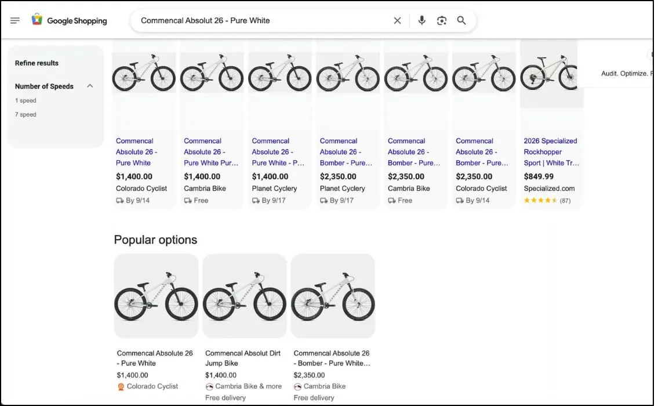
Task: Open Planet Cyclery Bomber $2,350 listing title
Action: tap(346, 151)
